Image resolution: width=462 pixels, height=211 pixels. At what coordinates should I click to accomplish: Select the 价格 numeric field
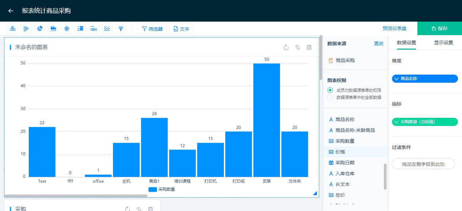[x=355, y=152]
